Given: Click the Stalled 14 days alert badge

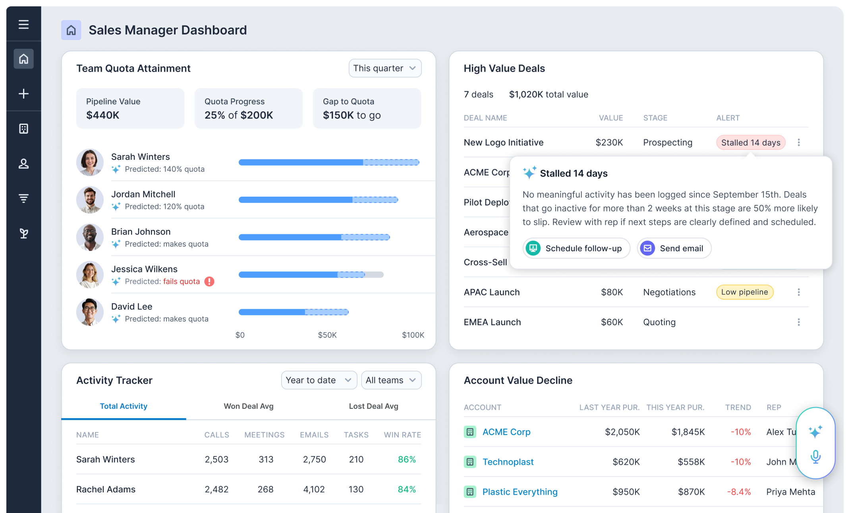Looking at the screenshot, I should coord(751,143).
